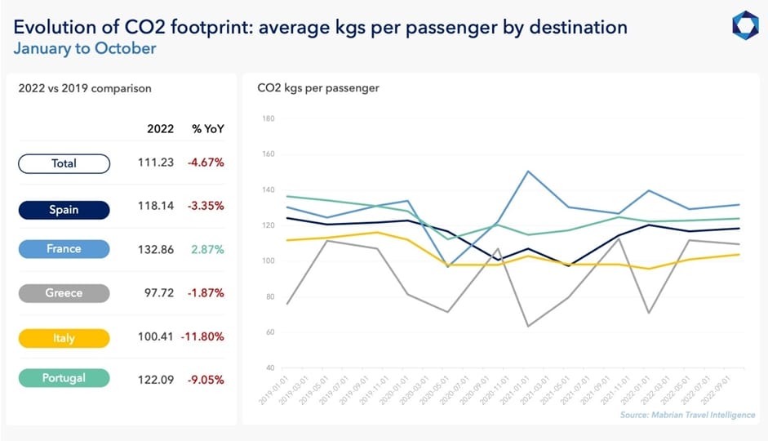Select the Portugal legend pill
The image size is (768, 441).
64,378
